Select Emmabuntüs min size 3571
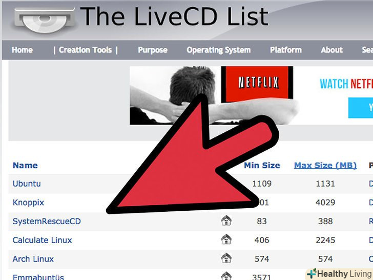Screen dimensions: 373x280 pos(262,277)
